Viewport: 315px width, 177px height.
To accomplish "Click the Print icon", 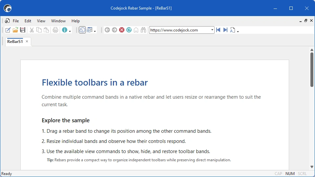I will point(55,30).
